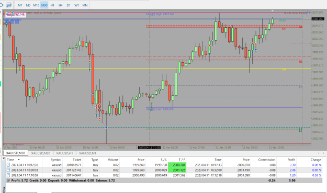
Task: Click the Daily Low label on the chart
Action: [160, 109]
